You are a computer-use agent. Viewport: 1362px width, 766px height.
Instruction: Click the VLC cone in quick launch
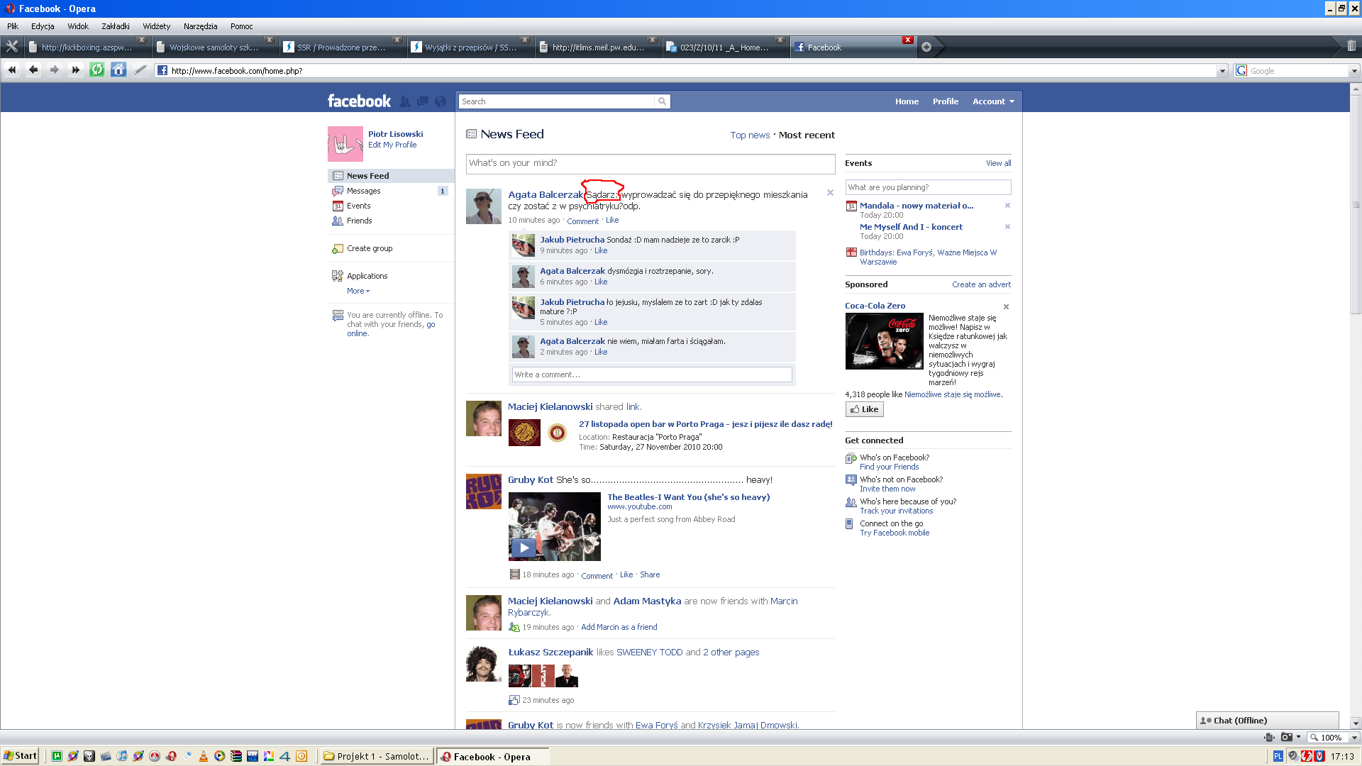click(x=203, y=756)
